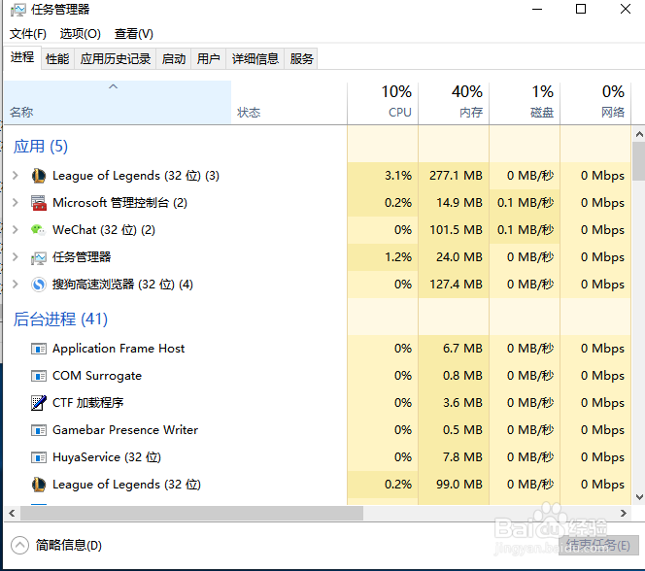Switch to the 应用历史记录 tab

(x=116, y=59)
